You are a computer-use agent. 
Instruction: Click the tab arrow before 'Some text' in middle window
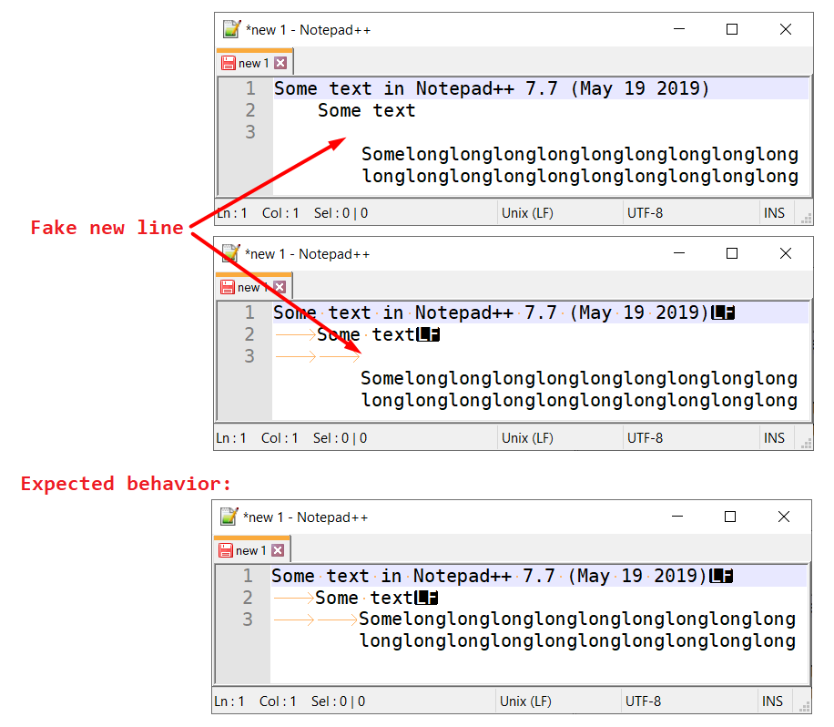(296, 334)
